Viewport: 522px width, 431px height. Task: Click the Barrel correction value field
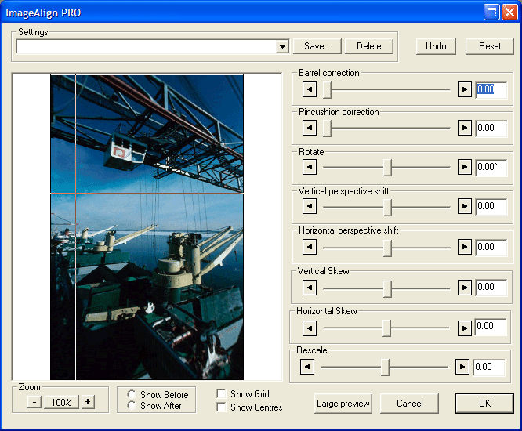[491, 89]
